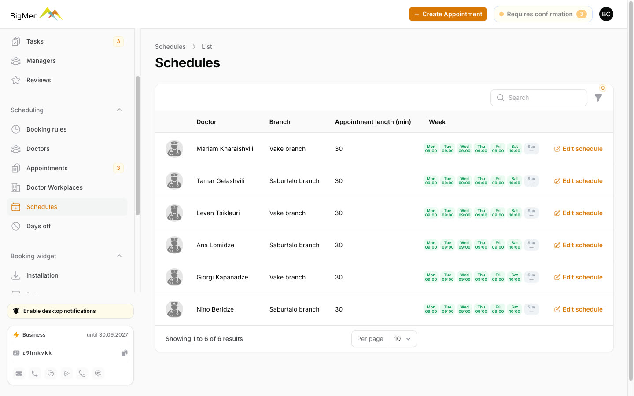Open the Requires confirmation button

543,14
